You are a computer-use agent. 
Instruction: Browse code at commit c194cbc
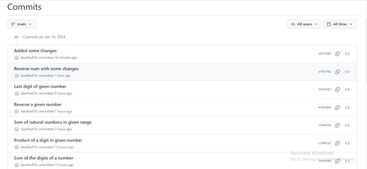[347, 143]
